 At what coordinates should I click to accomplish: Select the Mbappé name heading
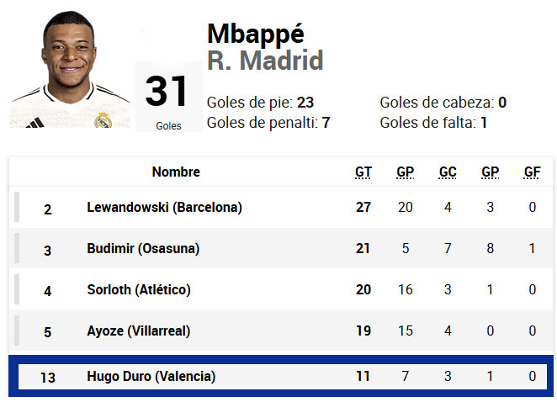(x=256, y=34)
